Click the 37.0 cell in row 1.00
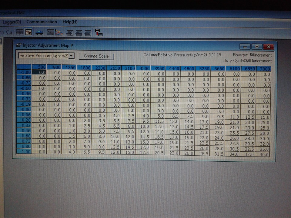 [248, 154]
